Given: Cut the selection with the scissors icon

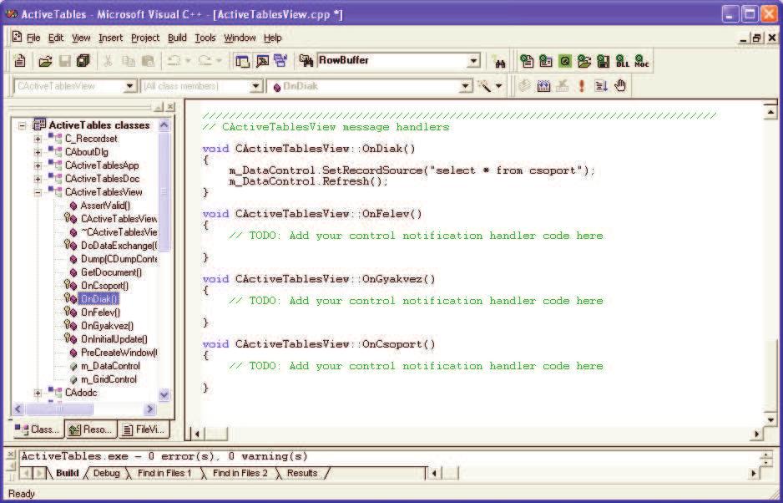Looking at the screenshot, I should (x=108, y=61).
